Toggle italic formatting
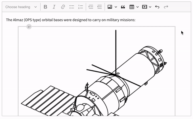 (x=54, y=7)
